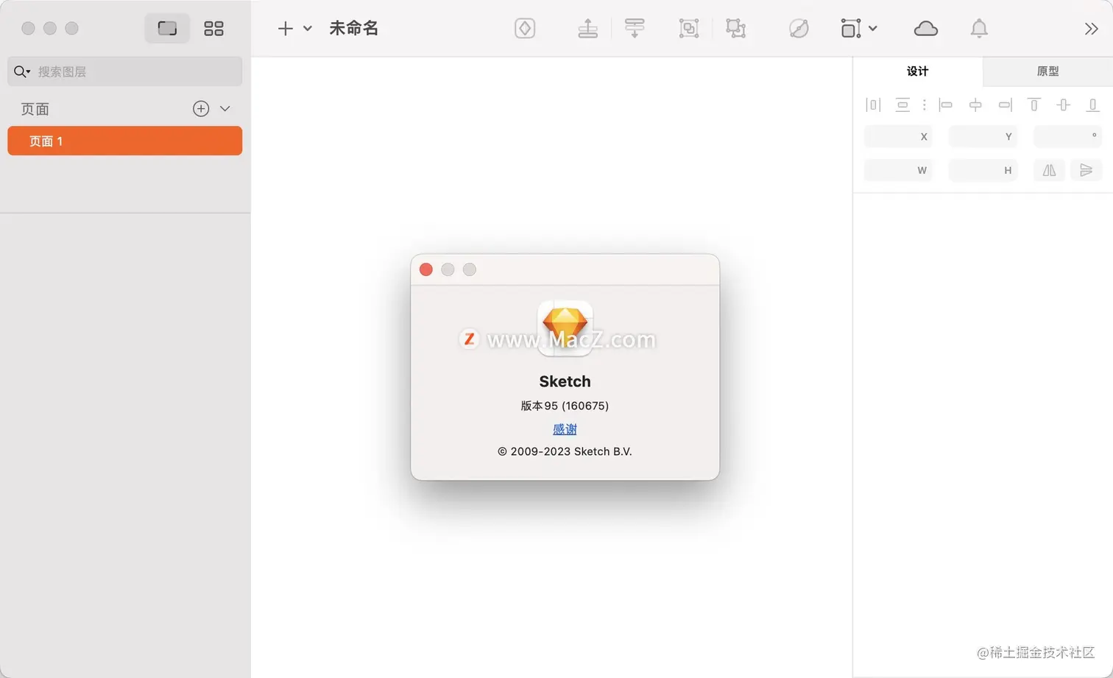1113x678 pixels.
Task: Click the version text 版本 95 (160675)
Action: click(565, 406)
